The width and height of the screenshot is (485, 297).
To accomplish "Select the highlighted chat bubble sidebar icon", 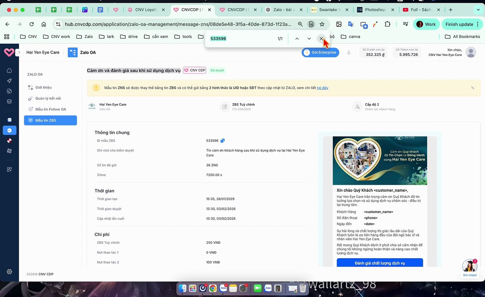I will pos(9,130).
